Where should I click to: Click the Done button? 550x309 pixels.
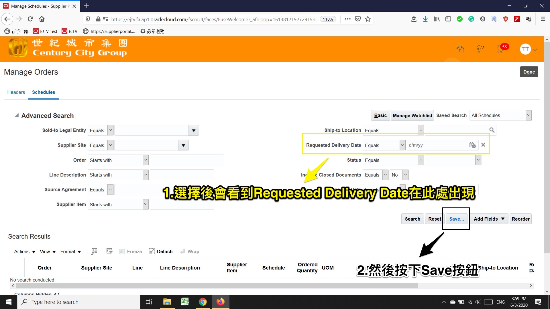[x=529, y=72]
